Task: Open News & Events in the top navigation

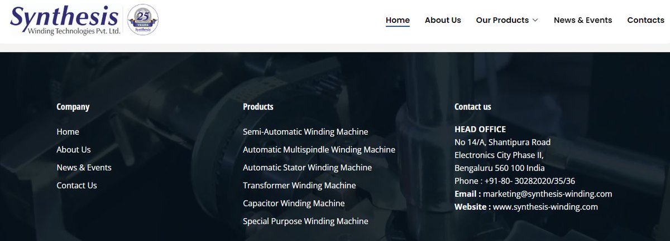Action: (x=583, y=20)
